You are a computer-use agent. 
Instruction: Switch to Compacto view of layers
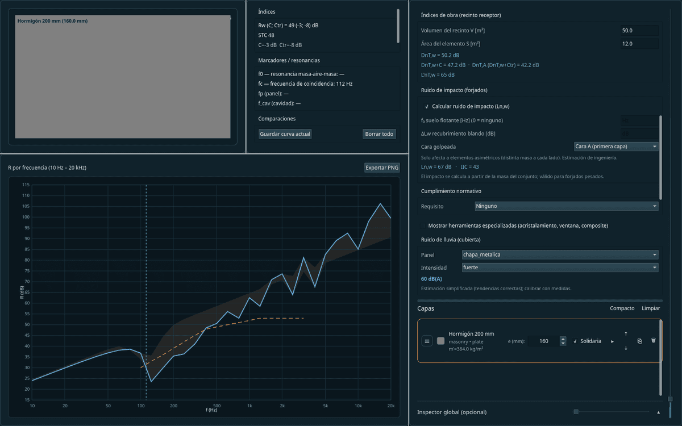(x=622, y=308)
